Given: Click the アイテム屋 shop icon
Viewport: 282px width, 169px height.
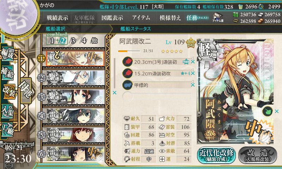Looking at the screenshot, I should click(x=218, y=17).
